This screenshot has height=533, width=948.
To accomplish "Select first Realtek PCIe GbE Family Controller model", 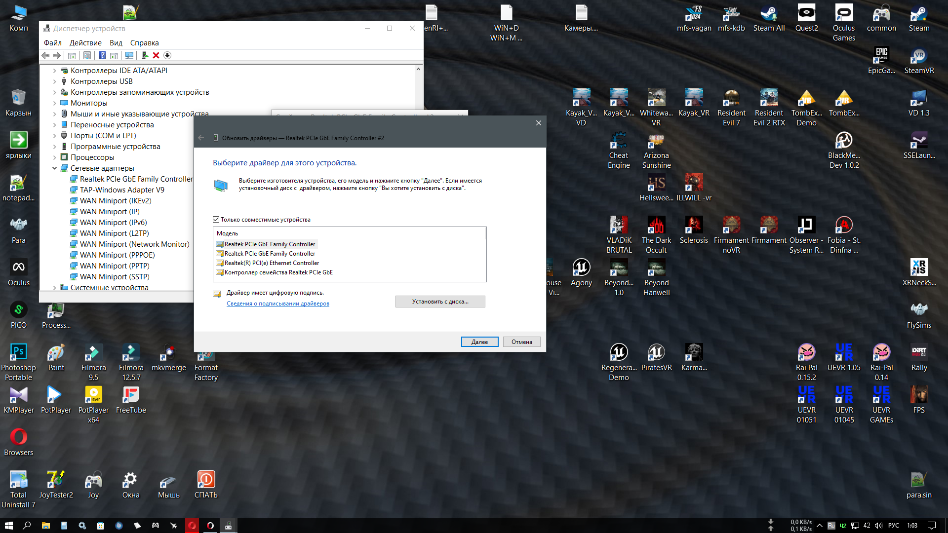I will [x=270, y=244].
